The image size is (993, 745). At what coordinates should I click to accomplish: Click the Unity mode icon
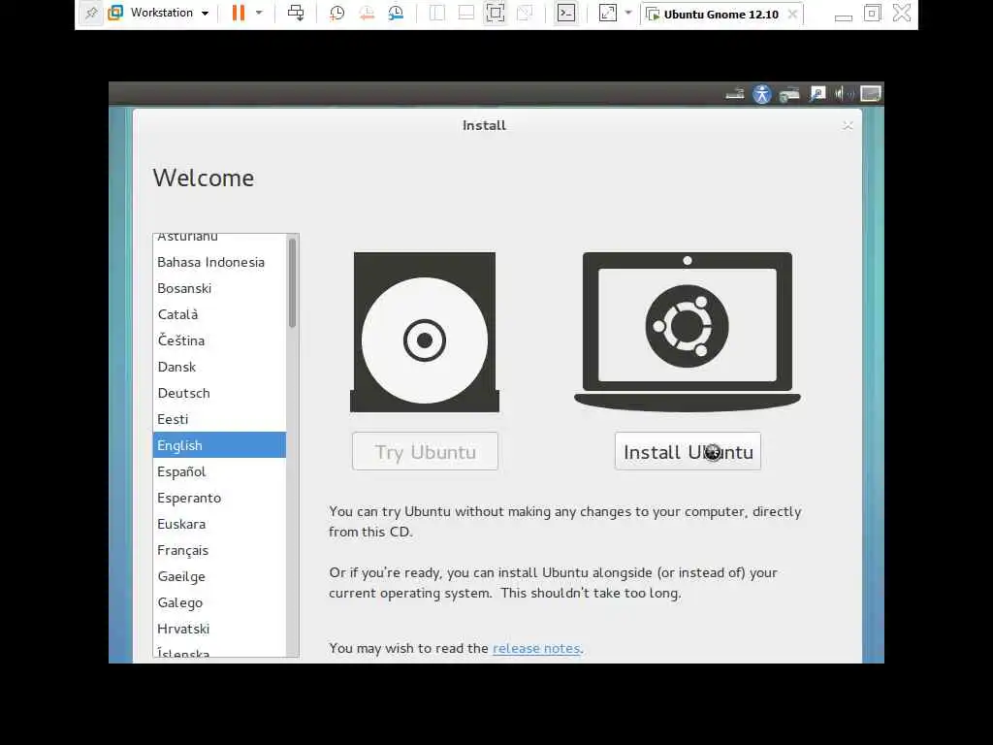[525, 13]
